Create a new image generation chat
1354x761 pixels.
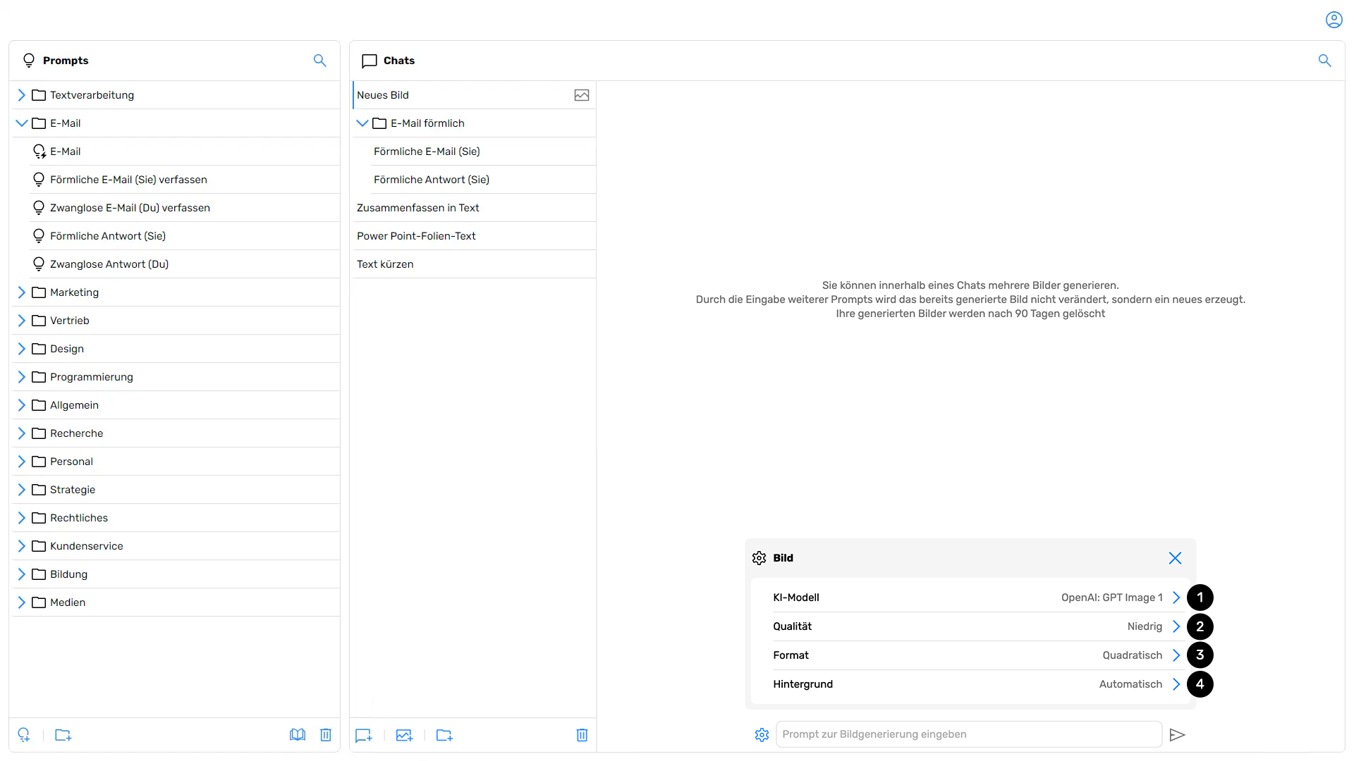404,735
